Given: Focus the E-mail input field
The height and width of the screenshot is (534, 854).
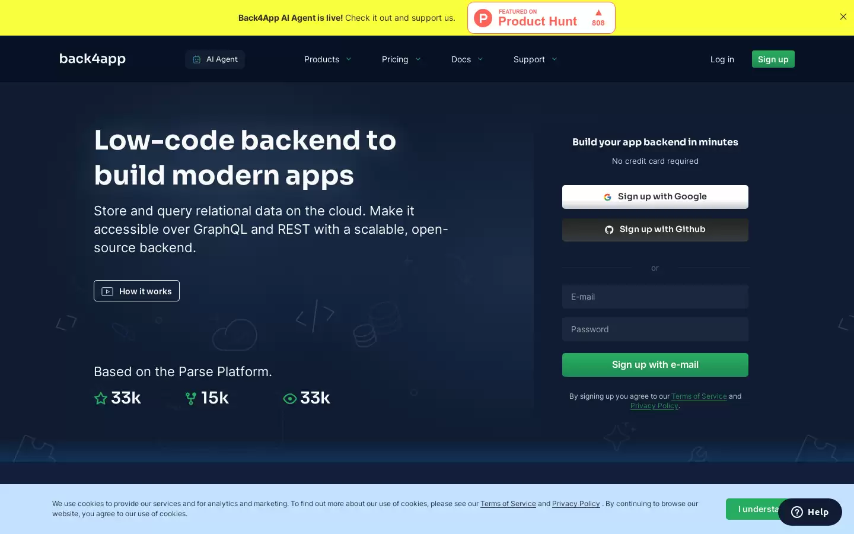Looking at the screenshot, I should click(x=655, y=297).
